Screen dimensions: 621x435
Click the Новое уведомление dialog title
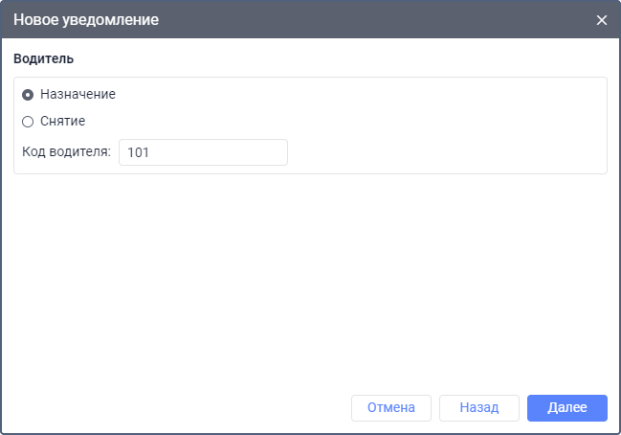pyautogui.click(x=86, y=20)
